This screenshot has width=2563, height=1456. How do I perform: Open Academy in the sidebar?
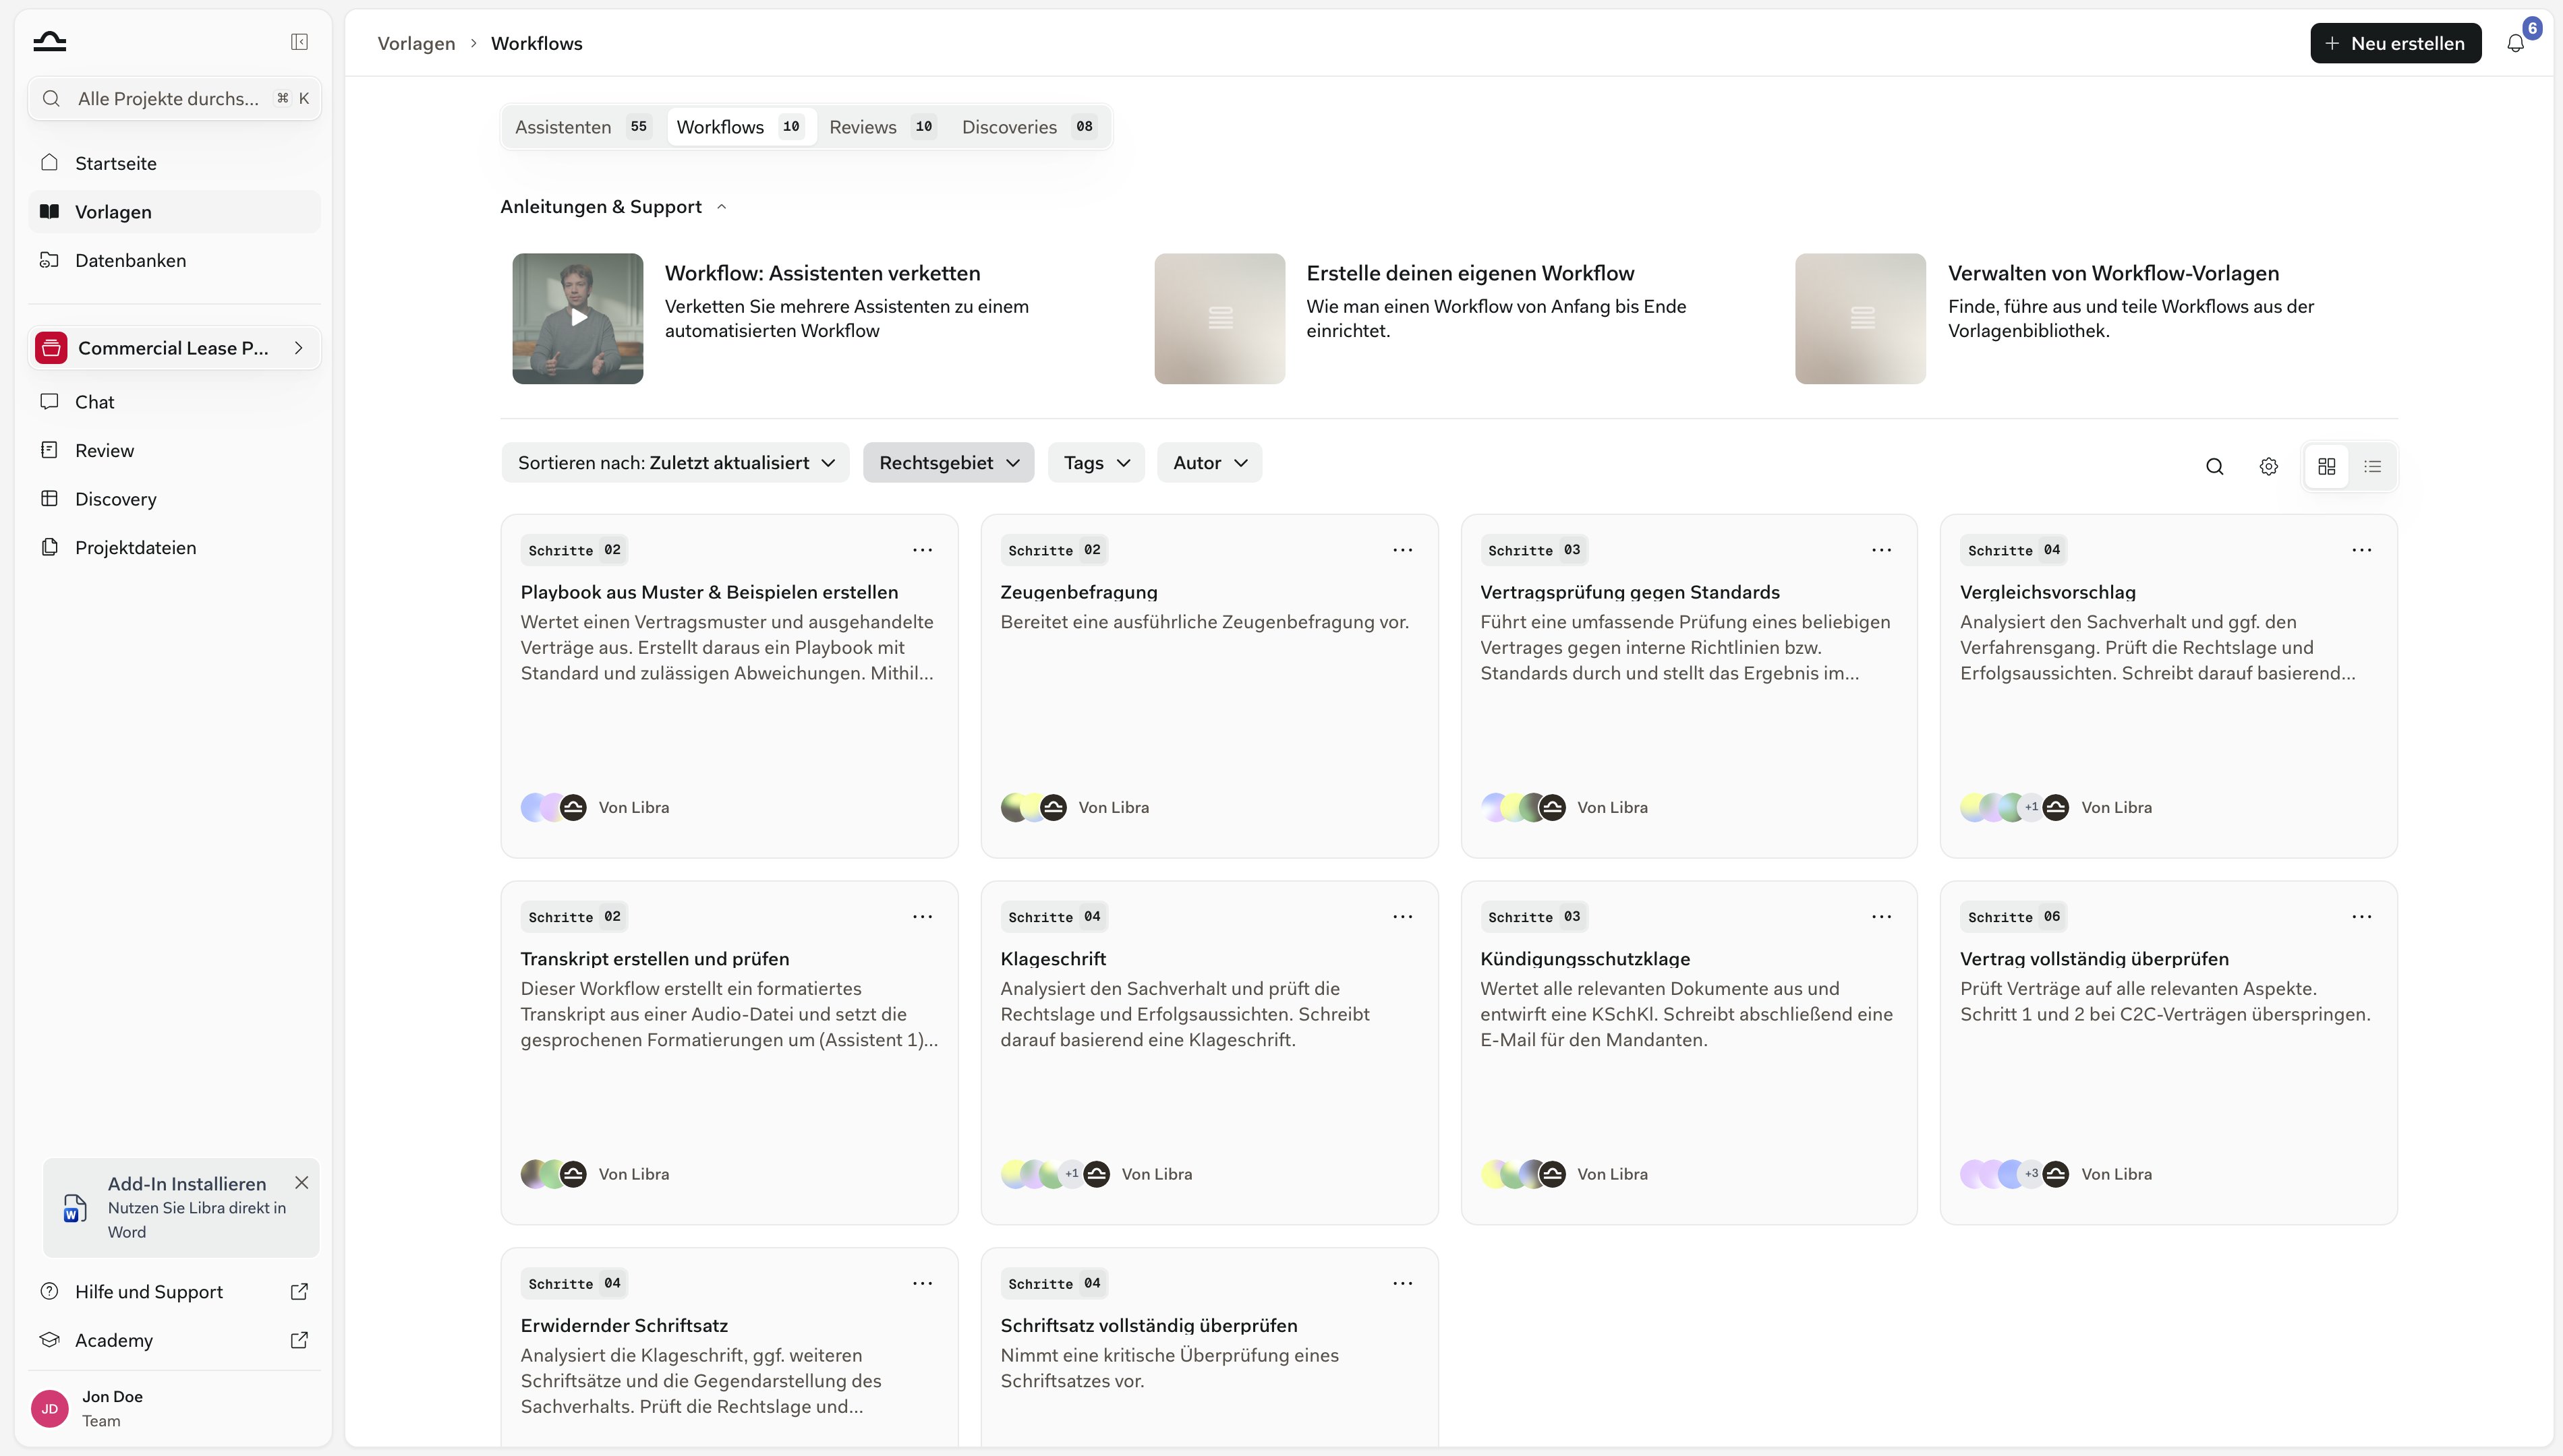tap(174, 1341)
